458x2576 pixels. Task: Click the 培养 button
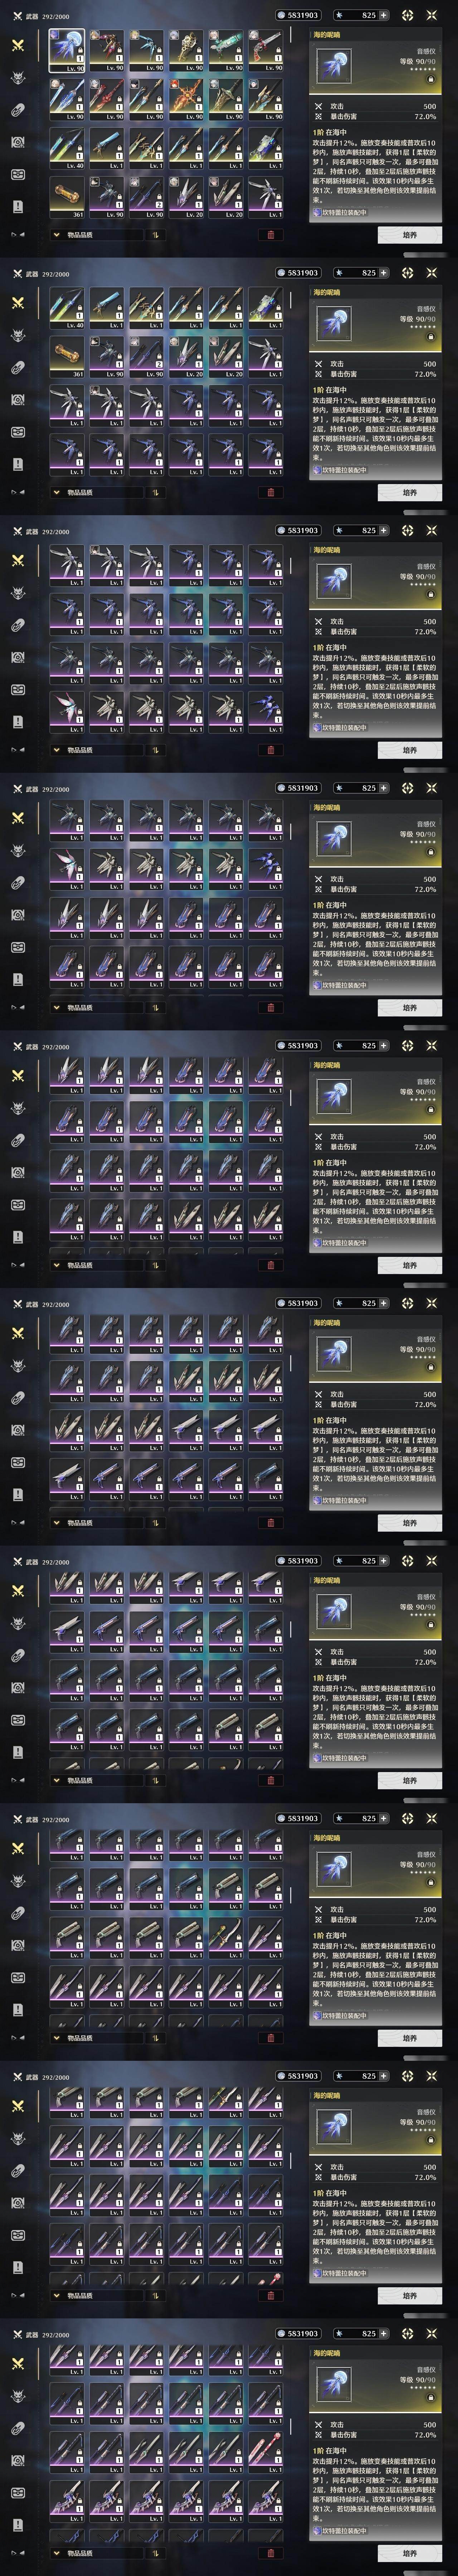coord(410,235)
